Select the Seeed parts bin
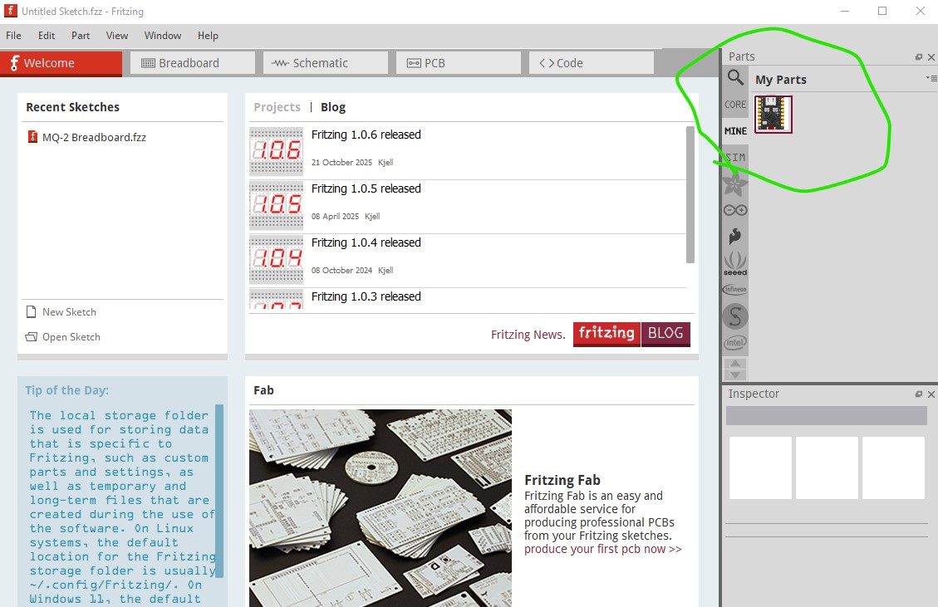 (735, 263)
